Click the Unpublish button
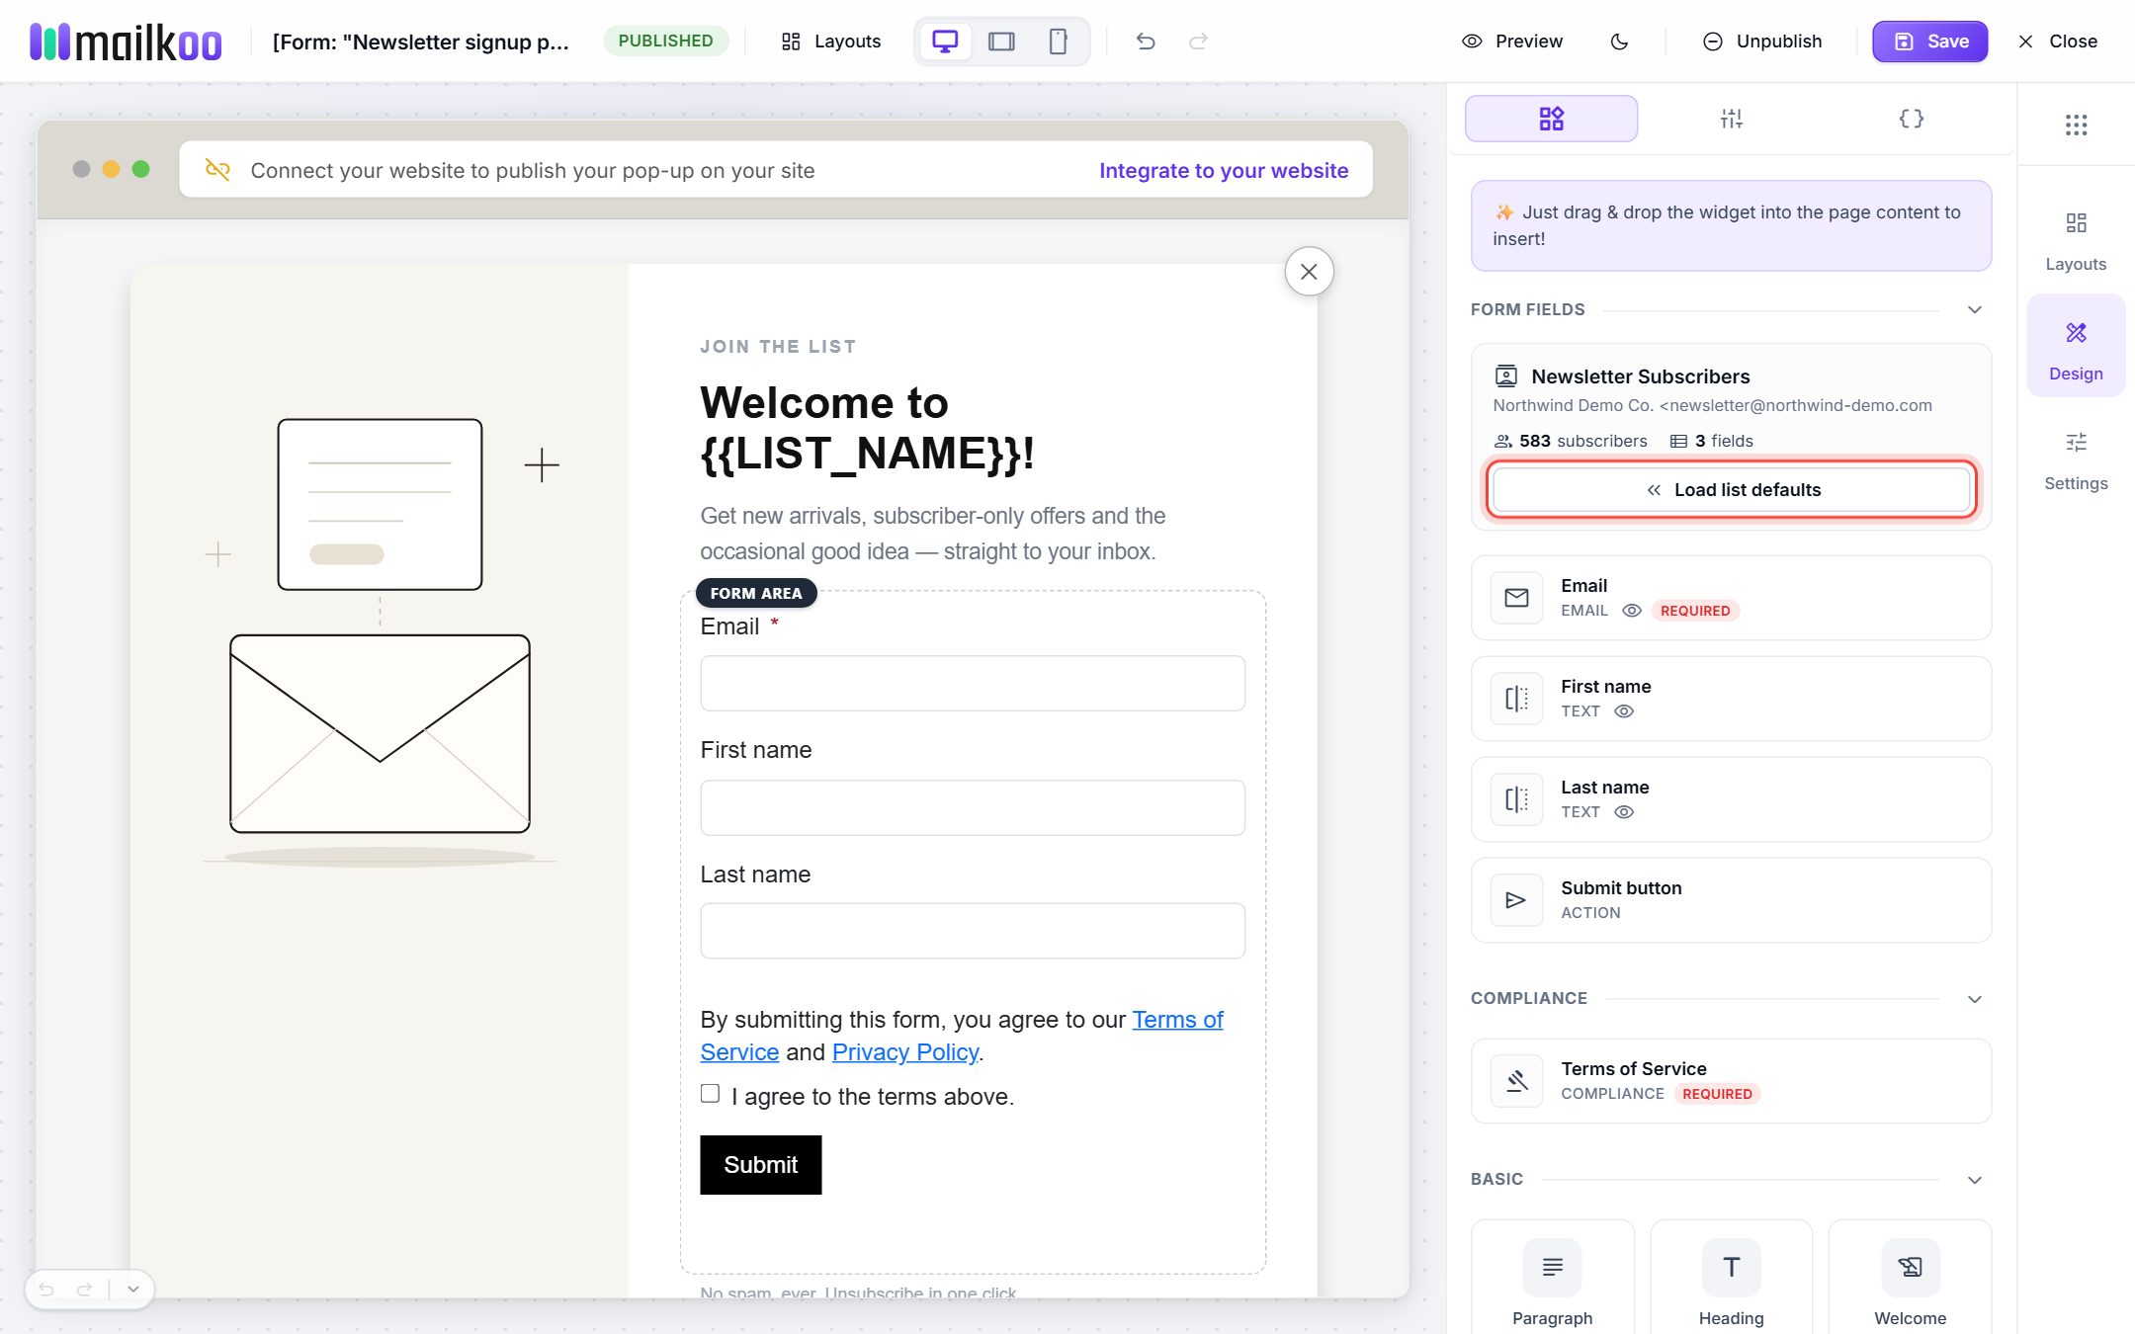2135x1334 pixels. [1762, 42]
